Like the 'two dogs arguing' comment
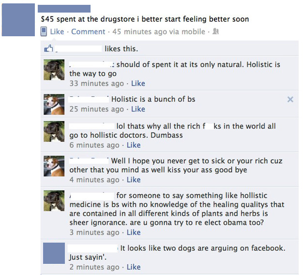305x275 pixels. pos(134,267)
